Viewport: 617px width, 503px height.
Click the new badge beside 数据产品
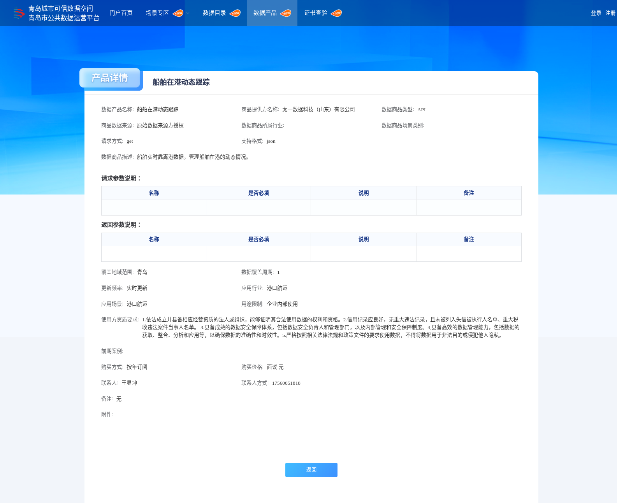tap(286, 13)
